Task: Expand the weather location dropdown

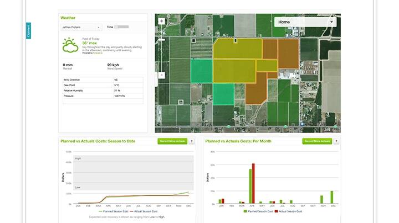Action: pos(81,26)
